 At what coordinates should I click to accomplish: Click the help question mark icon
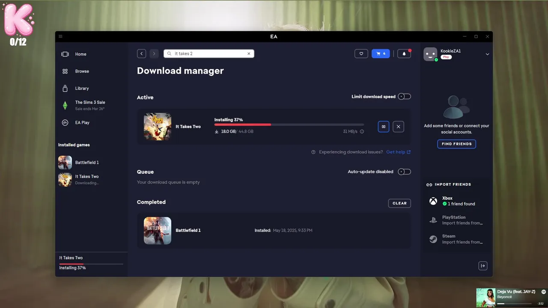313,152
